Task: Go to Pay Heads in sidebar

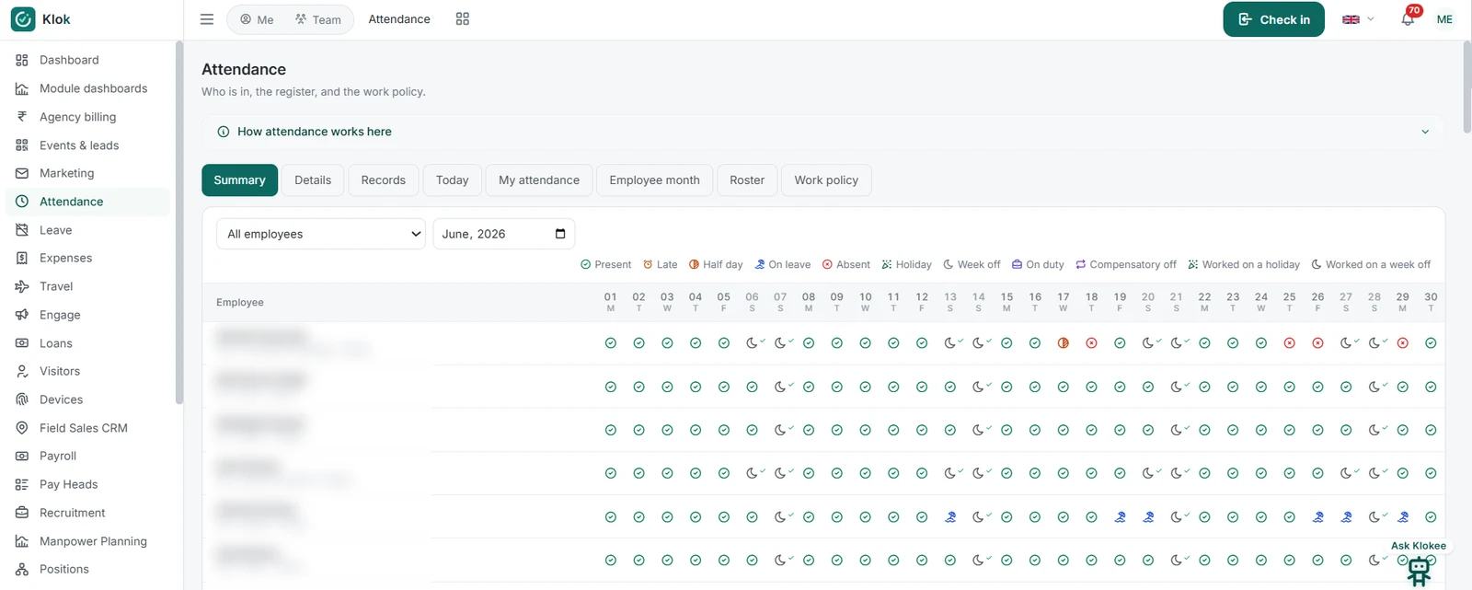Action: click(x=88, y=484)
